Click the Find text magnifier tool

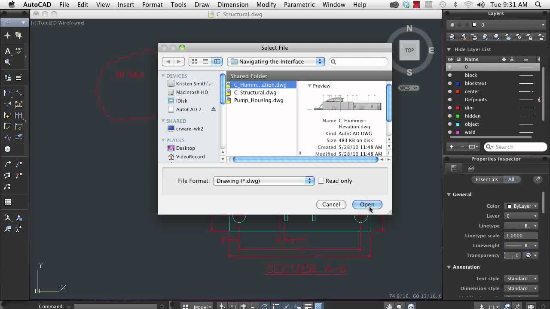point(7,62)
